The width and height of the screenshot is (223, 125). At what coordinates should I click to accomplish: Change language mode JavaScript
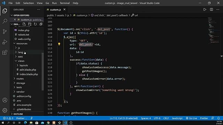click(177, 118)
